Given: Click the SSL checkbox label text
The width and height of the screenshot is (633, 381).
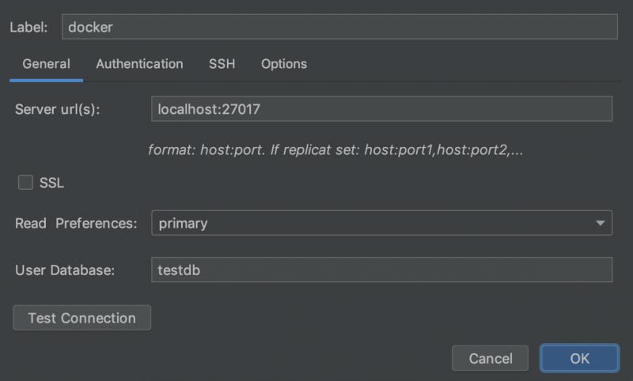Looking at the screenshot, I should [x=51, y=183].
